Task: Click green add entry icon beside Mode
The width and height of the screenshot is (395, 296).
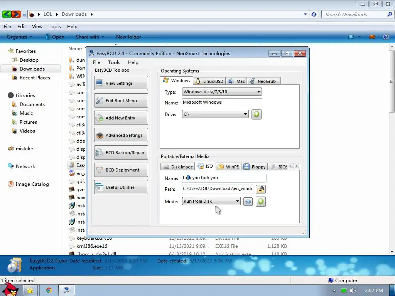Action: coord(260,201)
